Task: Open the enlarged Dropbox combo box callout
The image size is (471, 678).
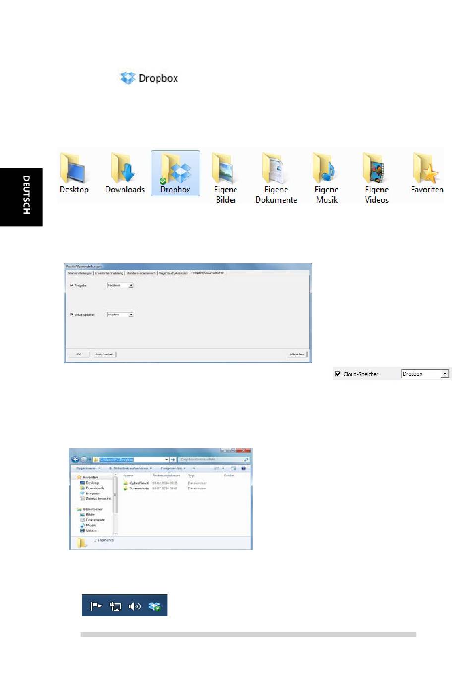Action: coord(425,374)
